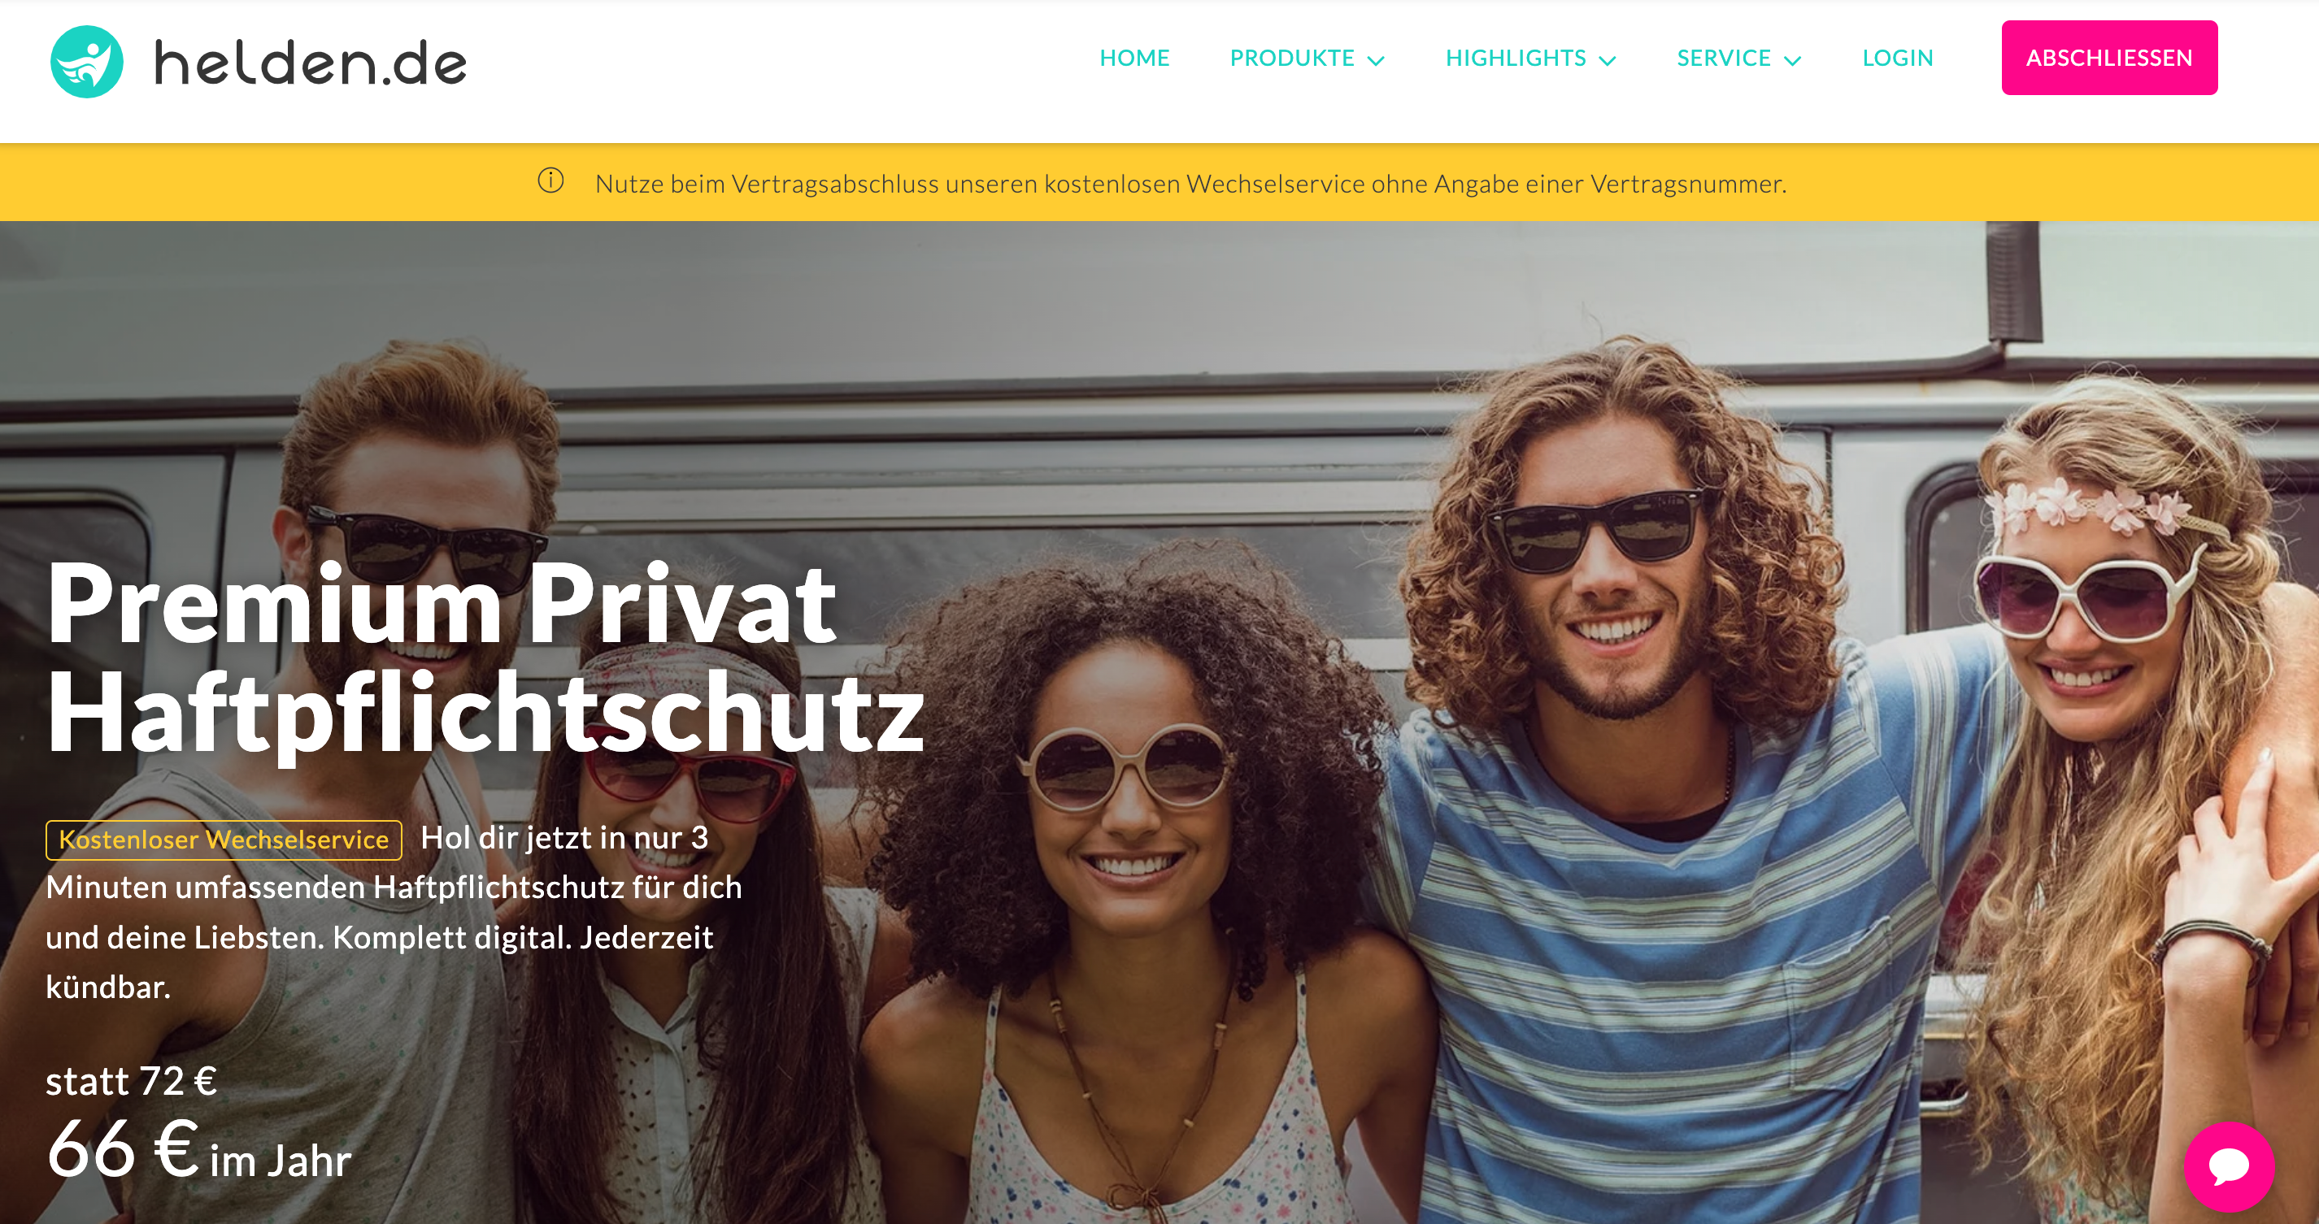This screenshot has width=2319, height=1224.
Task: Click the teal helden.de hero logo icon
Action: click(x=86, y=61)
